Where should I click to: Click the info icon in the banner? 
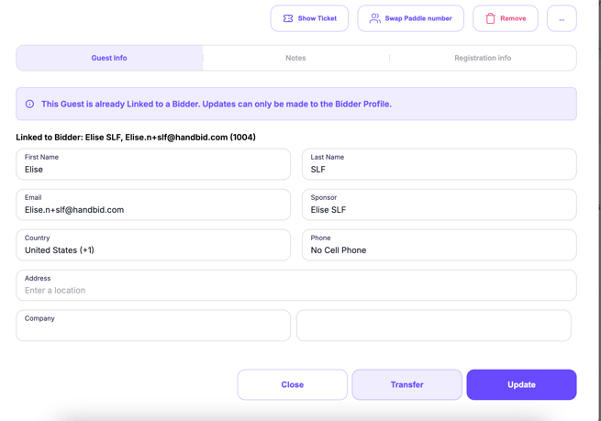click(29, 105)
